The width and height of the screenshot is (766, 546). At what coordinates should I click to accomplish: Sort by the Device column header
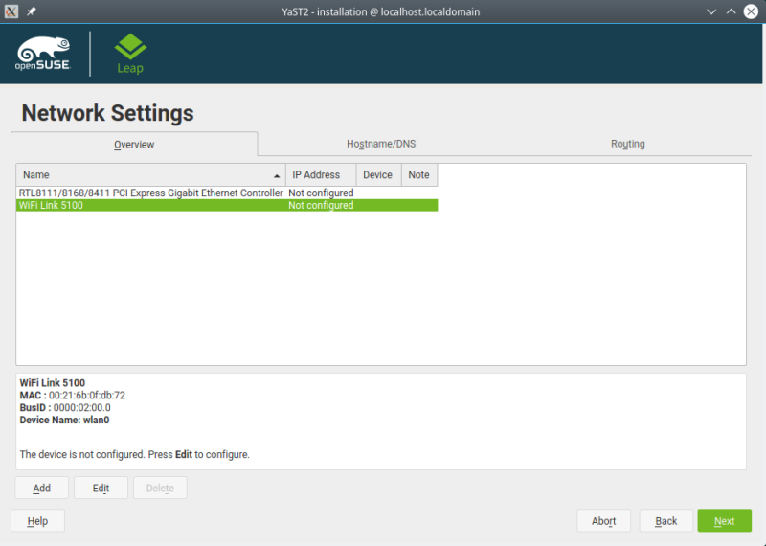pyautogui.click(x=378, y=175)
